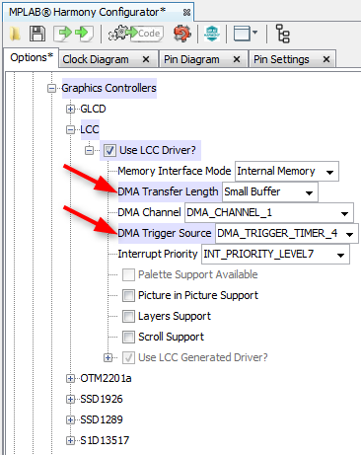The image size is (361, 455).
Task: Expand the OTM2201a node
Action: (x=70, y=379)
